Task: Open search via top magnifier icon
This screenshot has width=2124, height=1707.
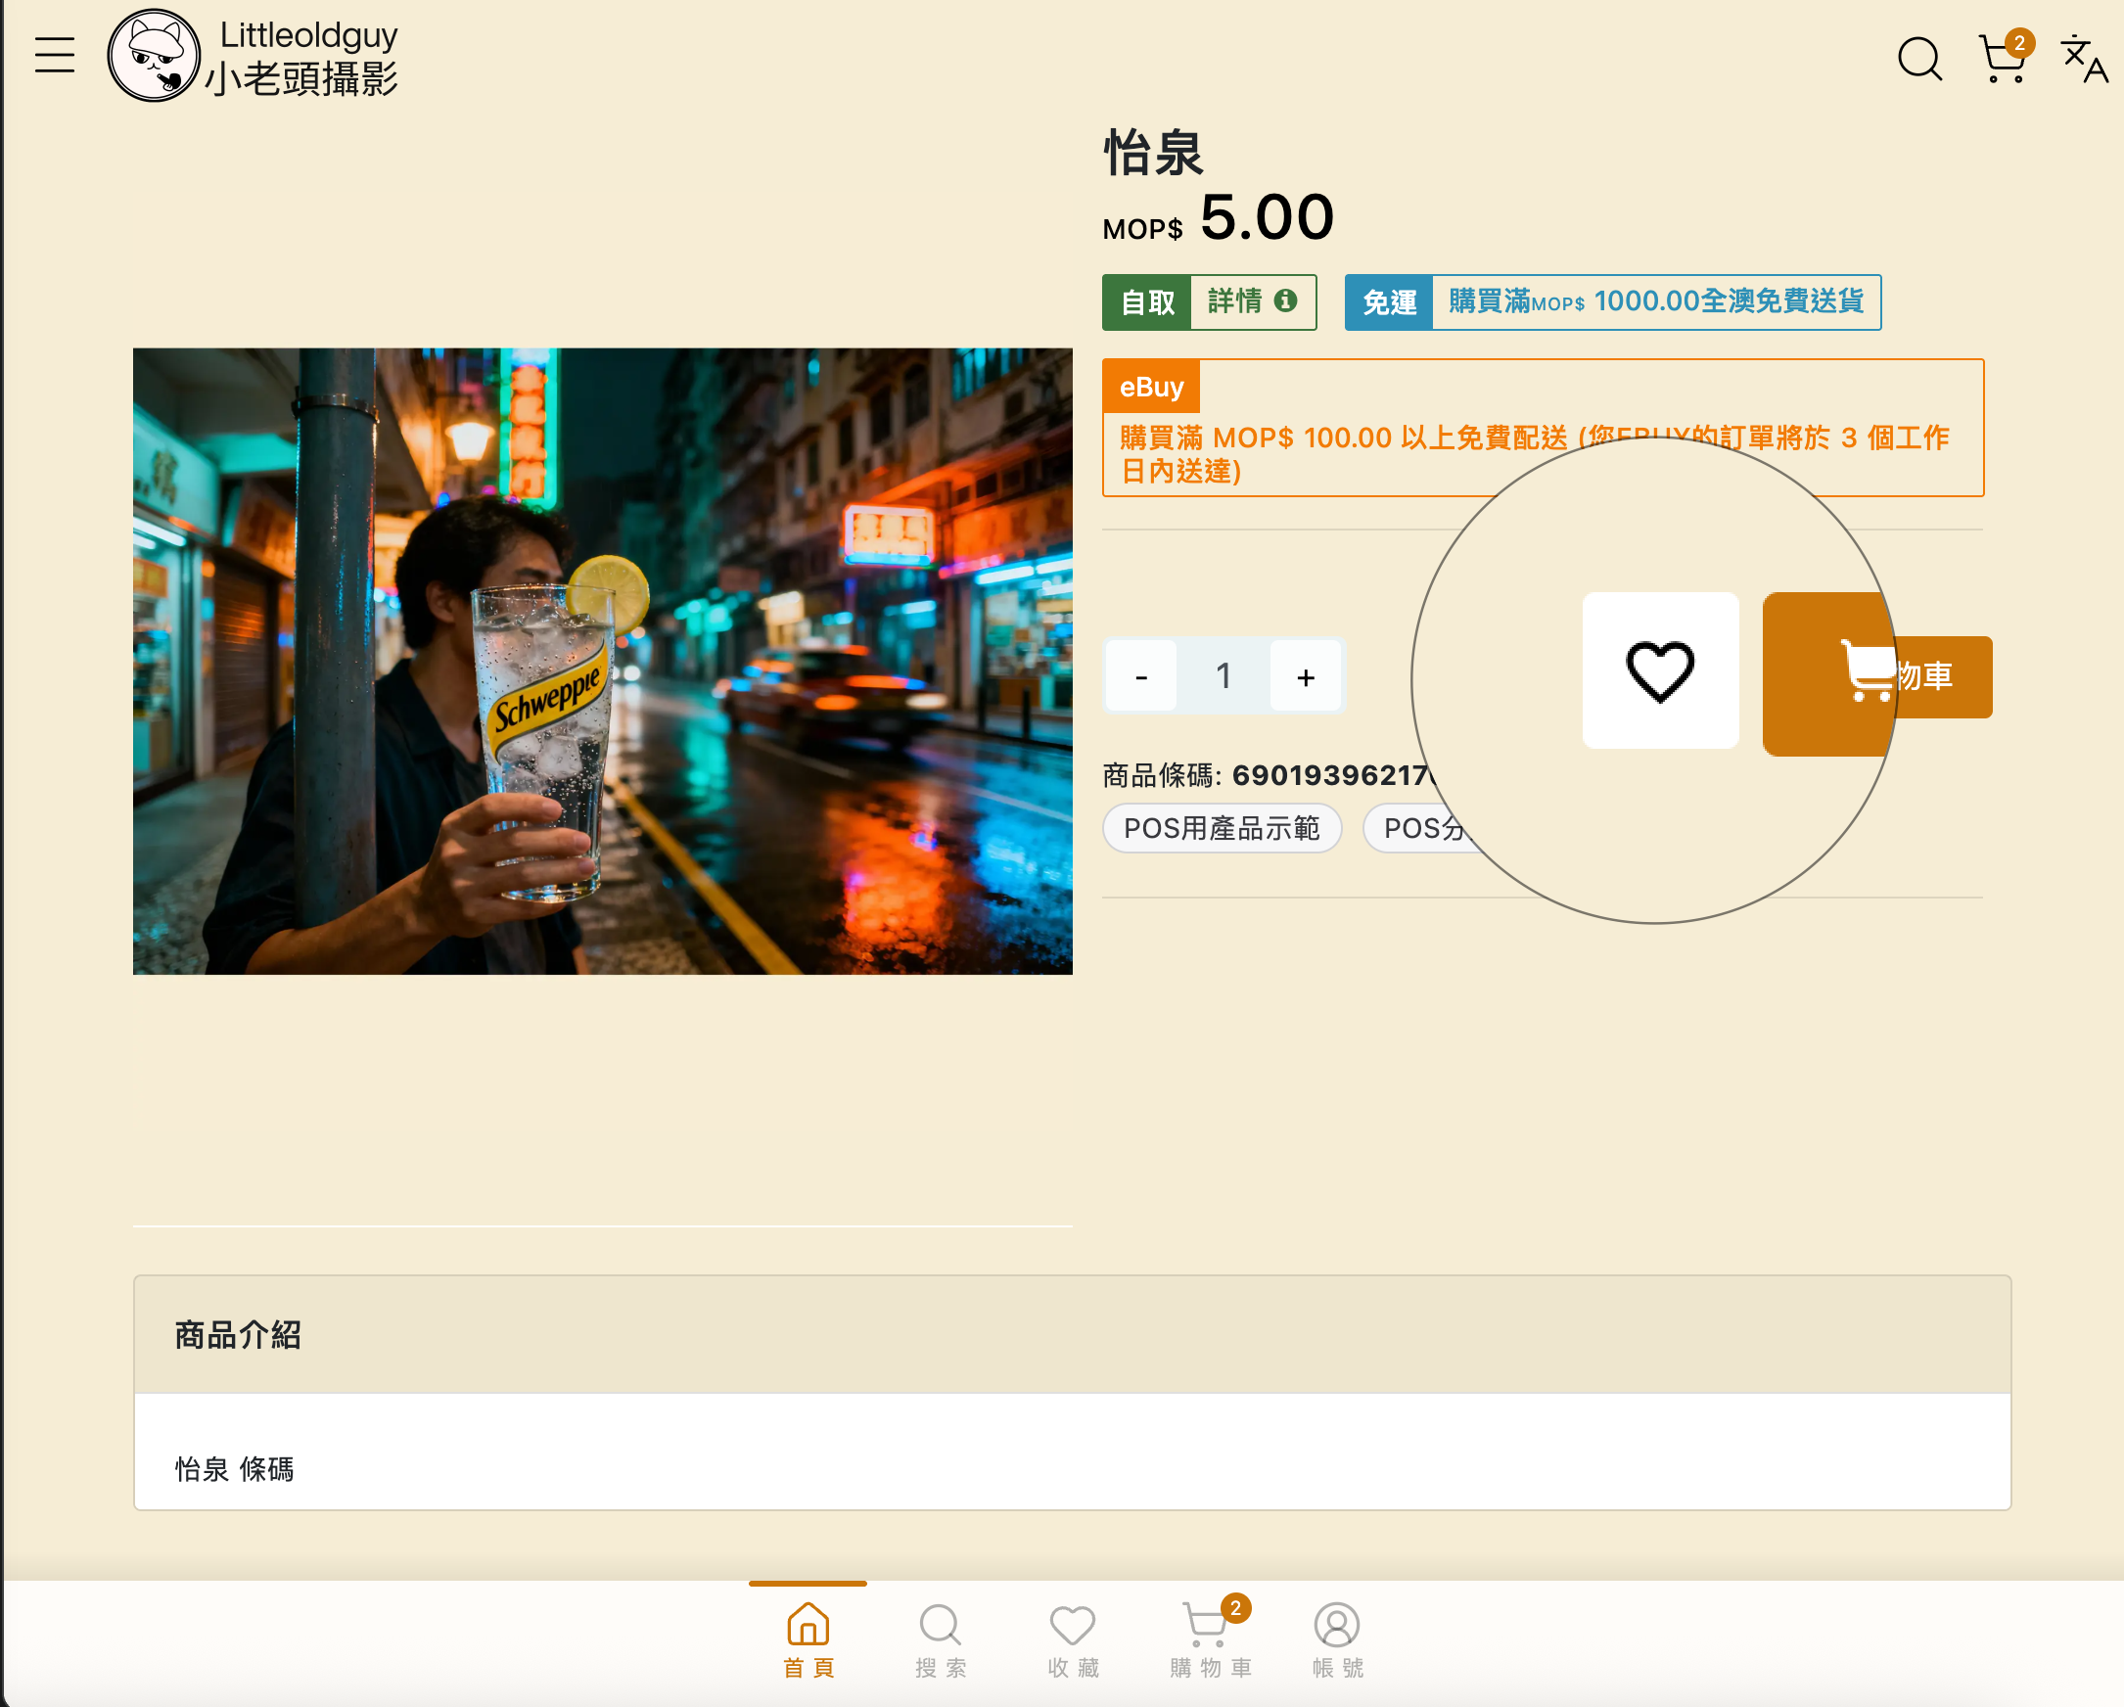Action: coord(1918,58)
